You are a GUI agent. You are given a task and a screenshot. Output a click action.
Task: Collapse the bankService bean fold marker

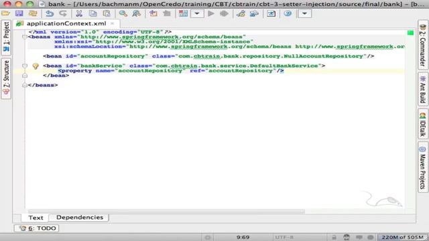coord(25,66)
